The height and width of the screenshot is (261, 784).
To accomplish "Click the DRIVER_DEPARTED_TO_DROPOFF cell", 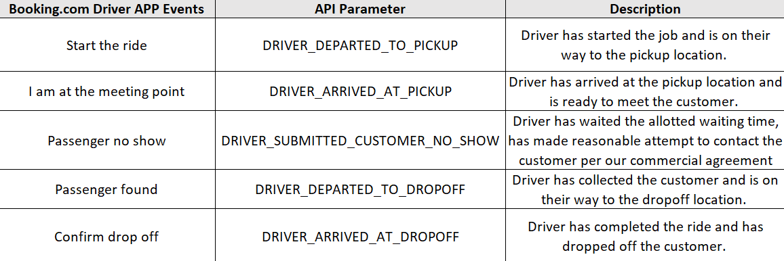I will [361, 190].
